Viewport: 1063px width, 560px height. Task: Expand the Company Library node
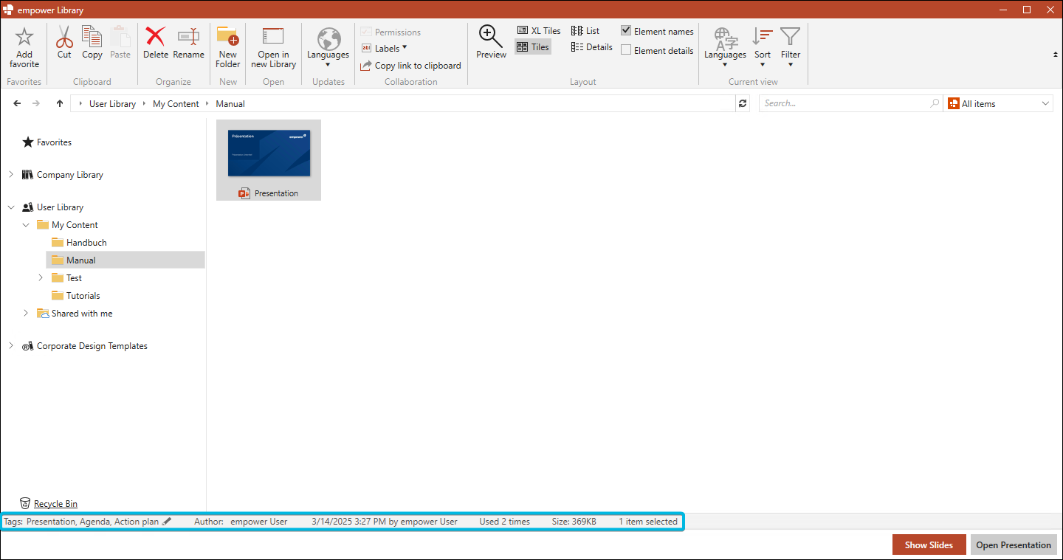point(11,175)
